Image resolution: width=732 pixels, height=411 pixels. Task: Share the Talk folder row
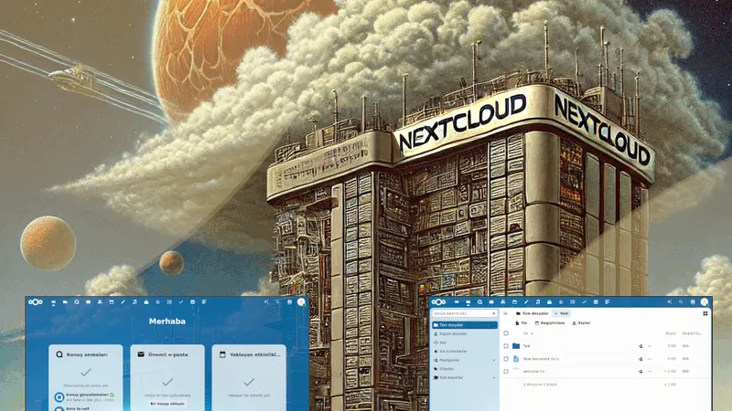click(x=640, y=346)
